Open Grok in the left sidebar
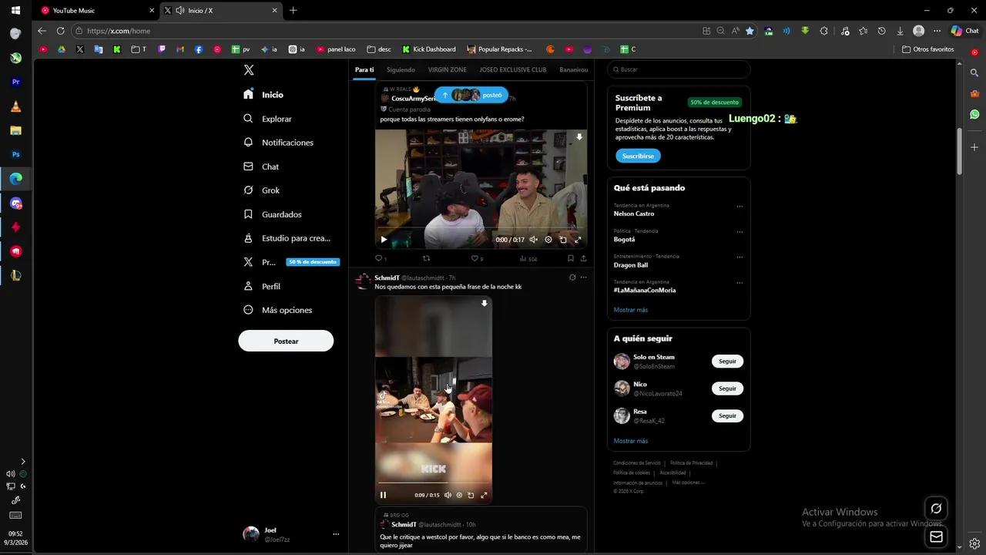Image resolution: width=986 pixels, height=555 pixels. point(270,190)
